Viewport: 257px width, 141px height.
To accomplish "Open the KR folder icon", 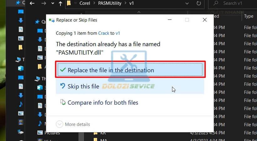I will 95,133.
